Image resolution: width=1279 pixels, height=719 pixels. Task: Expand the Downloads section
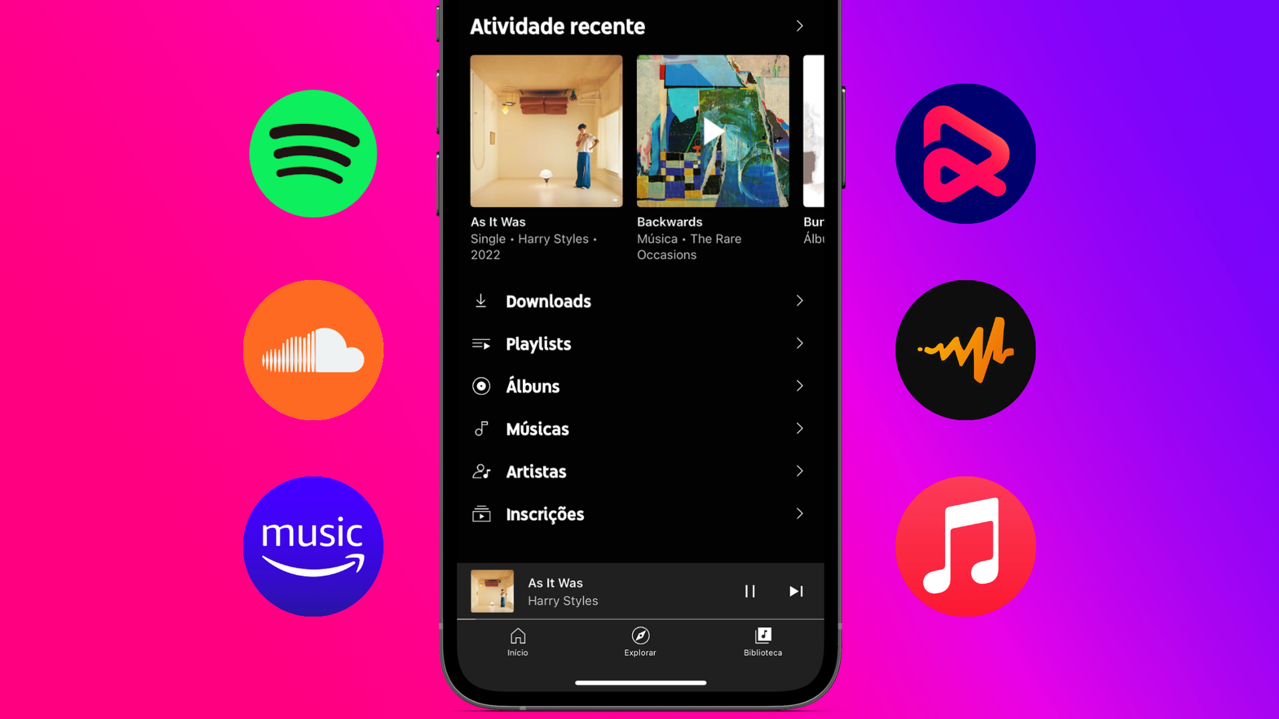click(639, 300)
